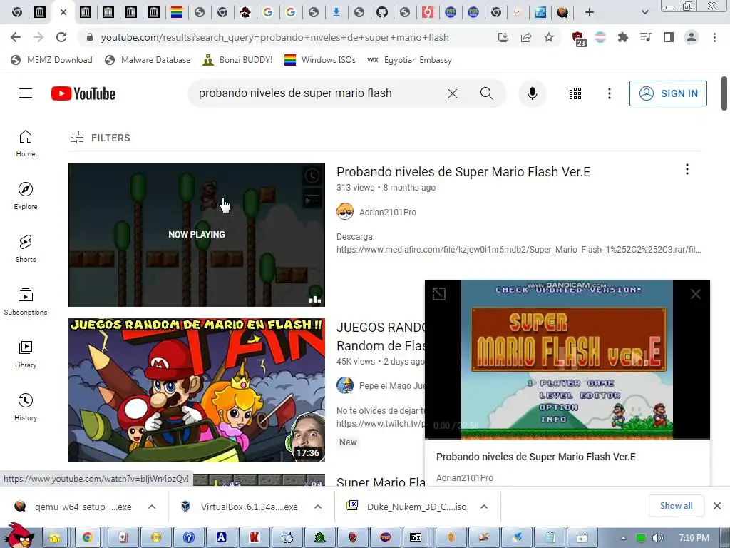Open the Extensions puzzle icon
Viewport: 730px width, 548px height.
[x=622, y=37]
